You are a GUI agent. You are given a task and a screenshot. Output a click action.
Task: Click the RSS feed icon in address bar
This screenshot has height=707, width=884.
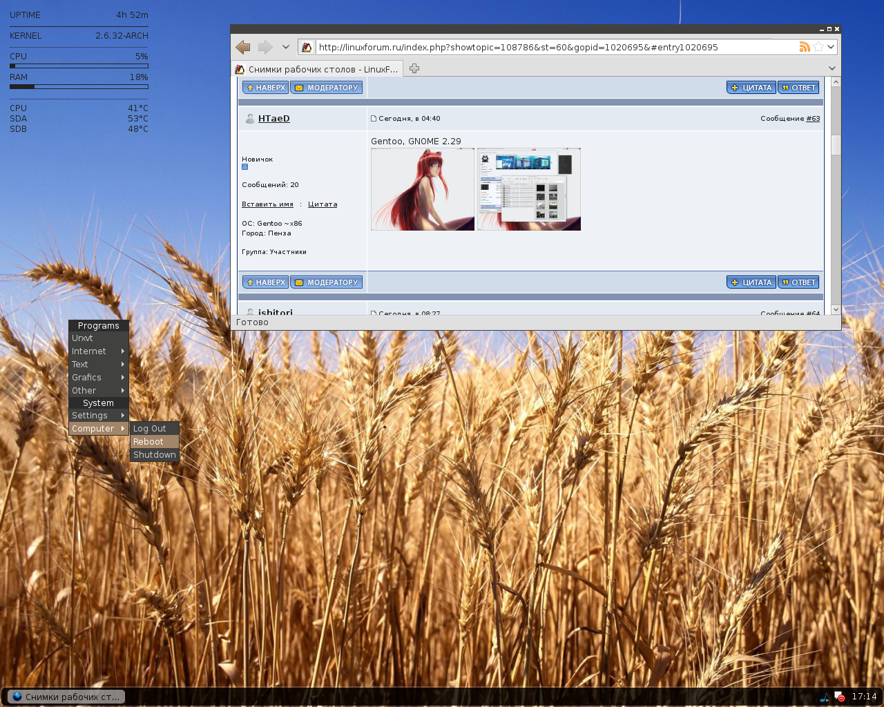click(805, 47)
